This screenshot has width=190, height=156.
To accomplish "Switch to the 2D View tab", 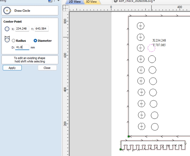I will pyautogui.click(x=75, y=2).
